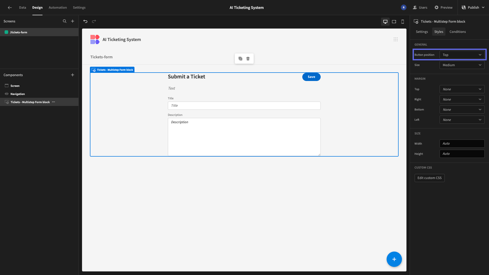The image size is (489, 275).
Task: Undo the last change
Action: [x=85, y=21]
